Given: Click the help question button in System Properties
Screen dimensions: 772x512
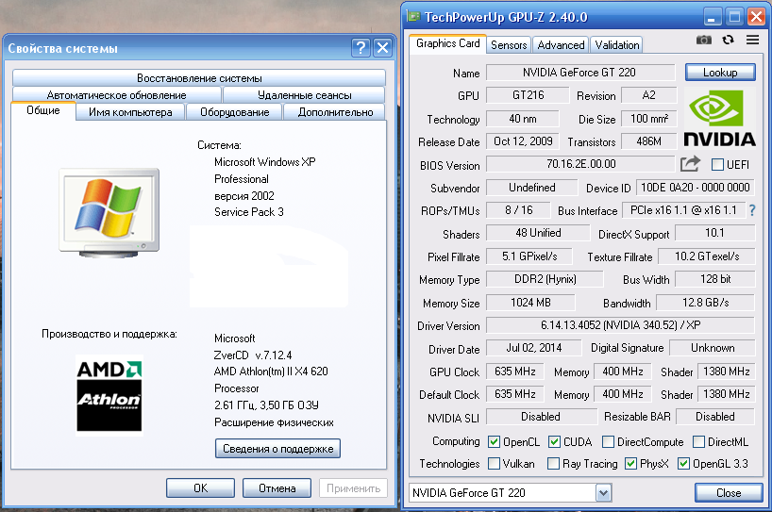Looking at the screenshot, I should pos(361,48).
